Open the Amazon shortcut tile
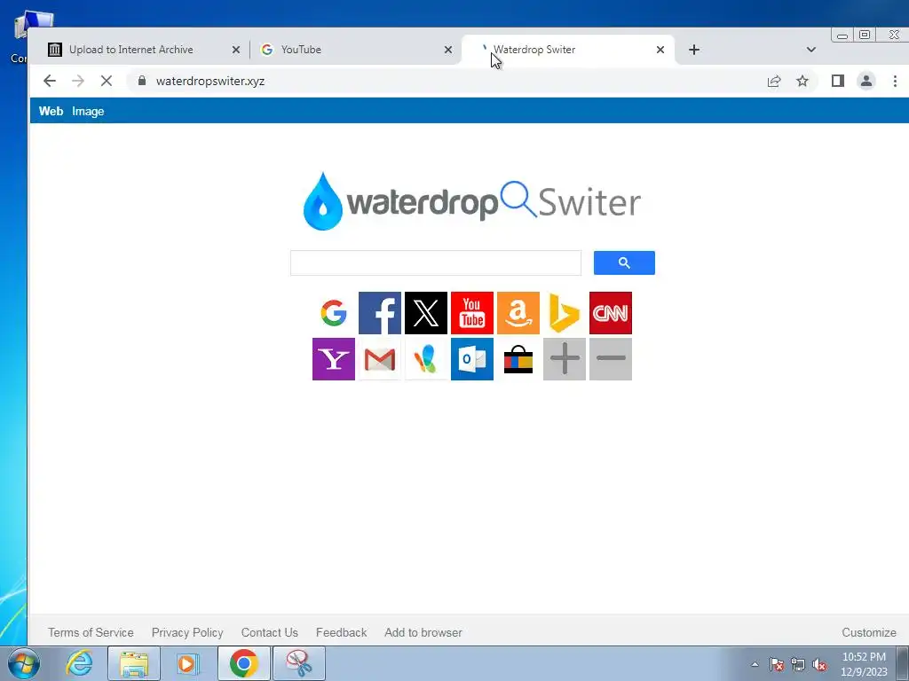 pyautogui.click(x=518, y=313)
